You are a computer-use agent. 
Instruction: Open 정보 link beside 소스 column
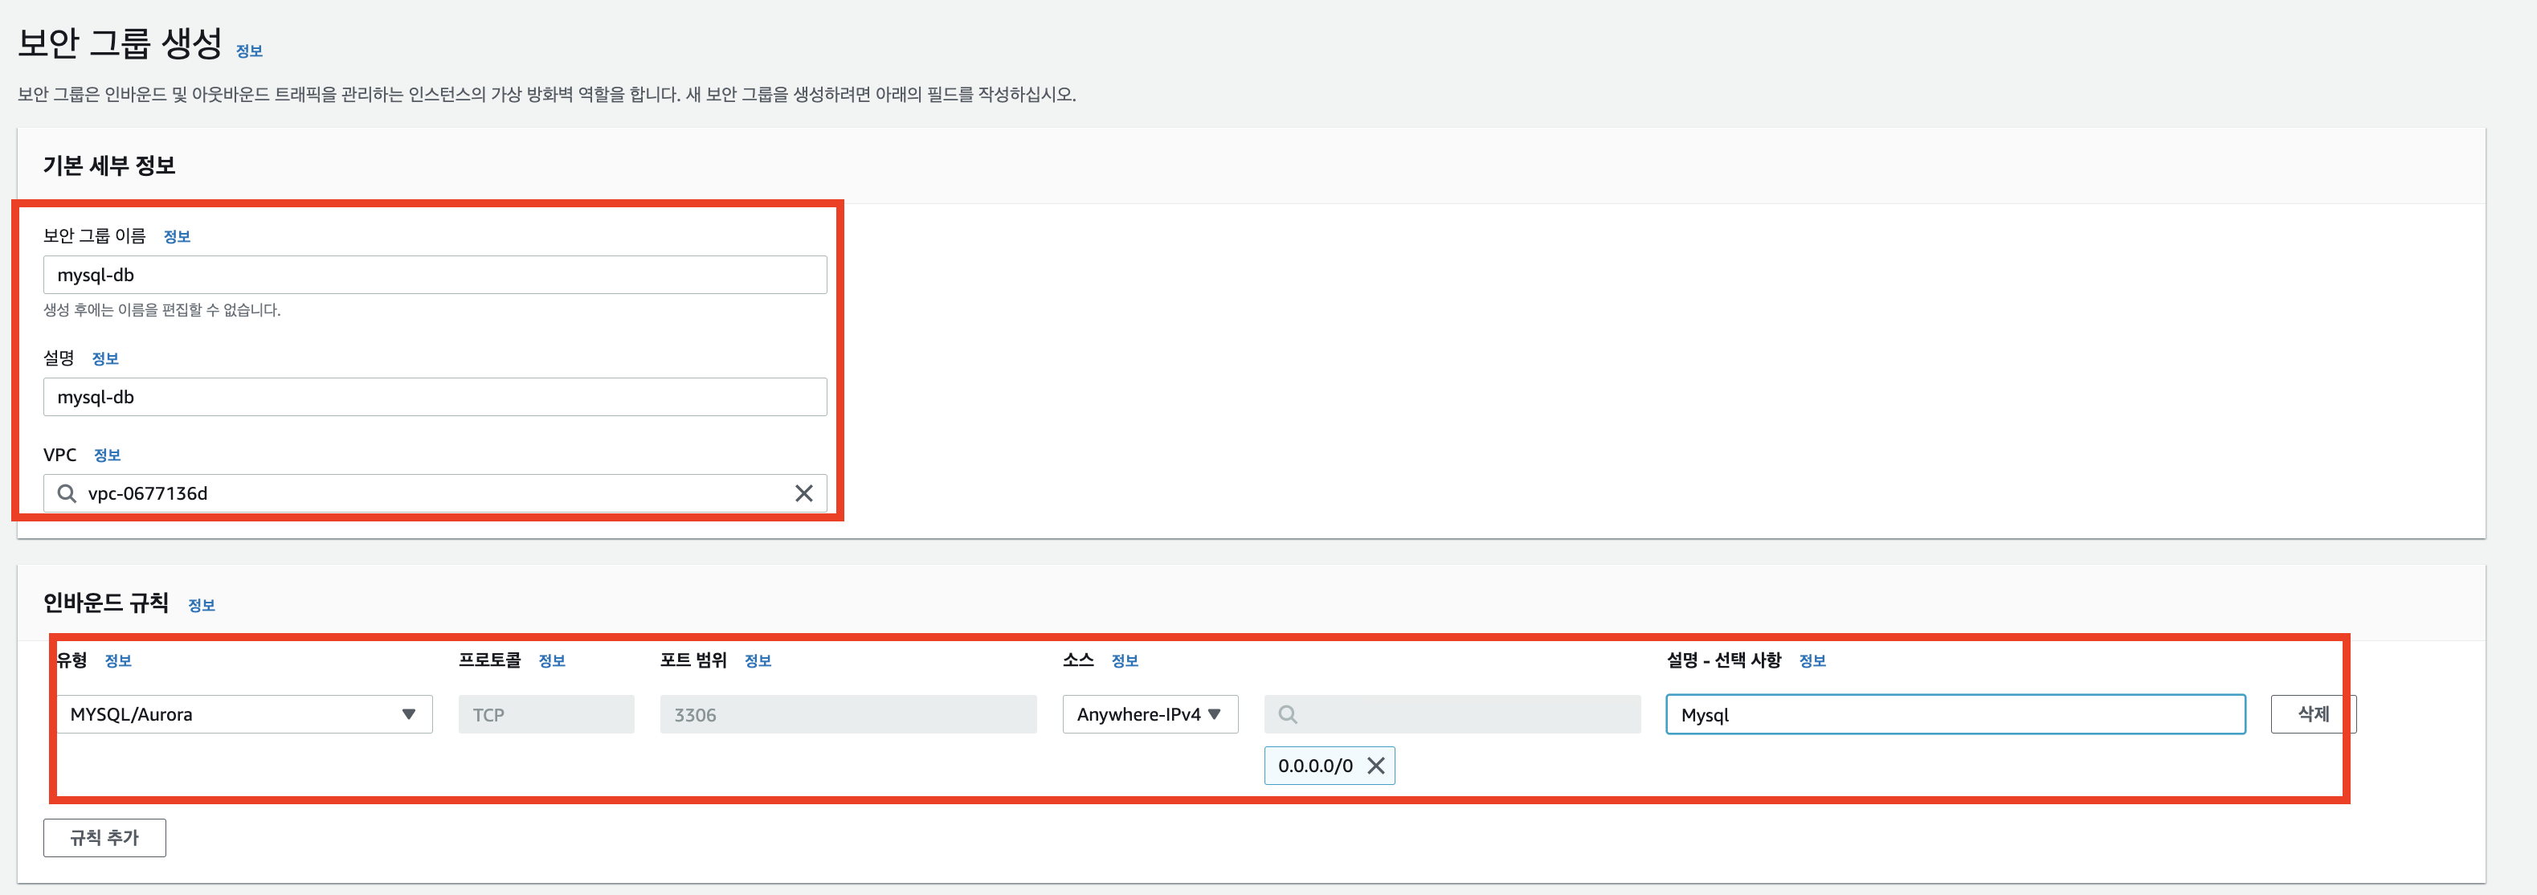tap(1125, 660)
